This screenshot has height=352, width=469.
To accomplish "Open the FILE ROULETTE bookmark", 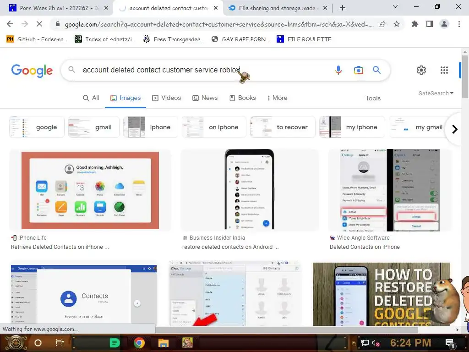I will tap(304, 39).
